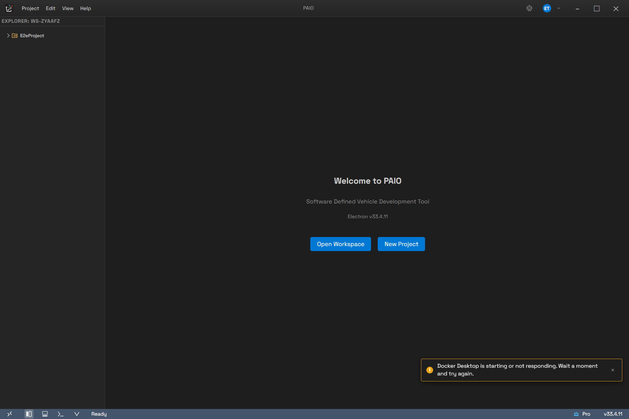Open the Help menu
Image resolution: width=629 pixels, height=419 pixels.
pos(86,8)
